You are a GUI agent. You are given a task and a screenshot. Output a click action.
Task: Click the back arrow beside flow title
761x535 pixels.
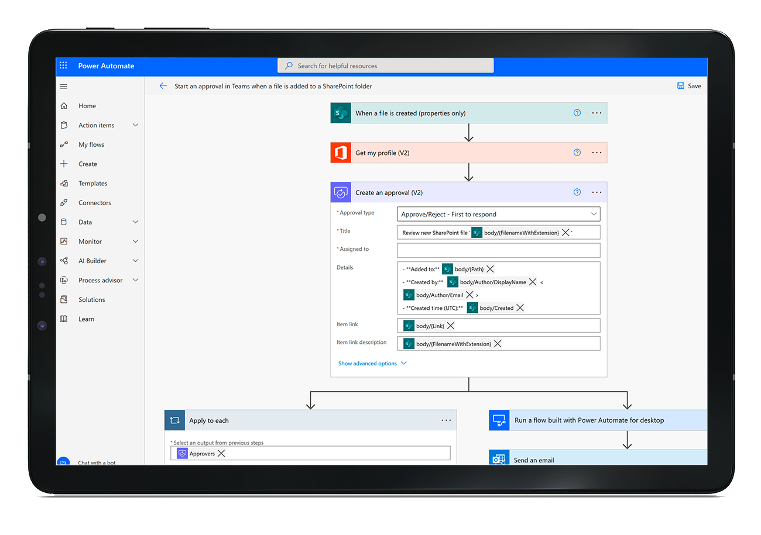pos(163,86)
